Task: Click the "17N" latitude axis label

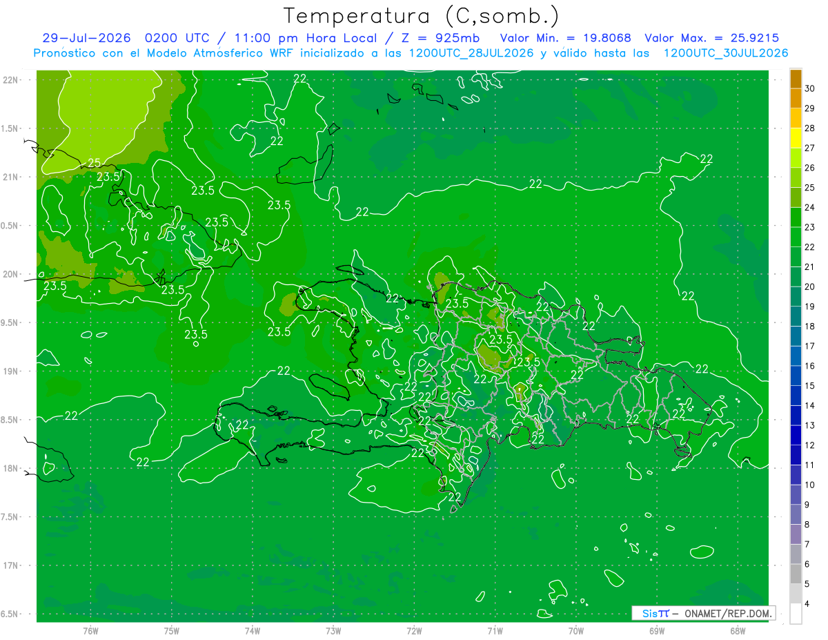Action: click(10, 565)
